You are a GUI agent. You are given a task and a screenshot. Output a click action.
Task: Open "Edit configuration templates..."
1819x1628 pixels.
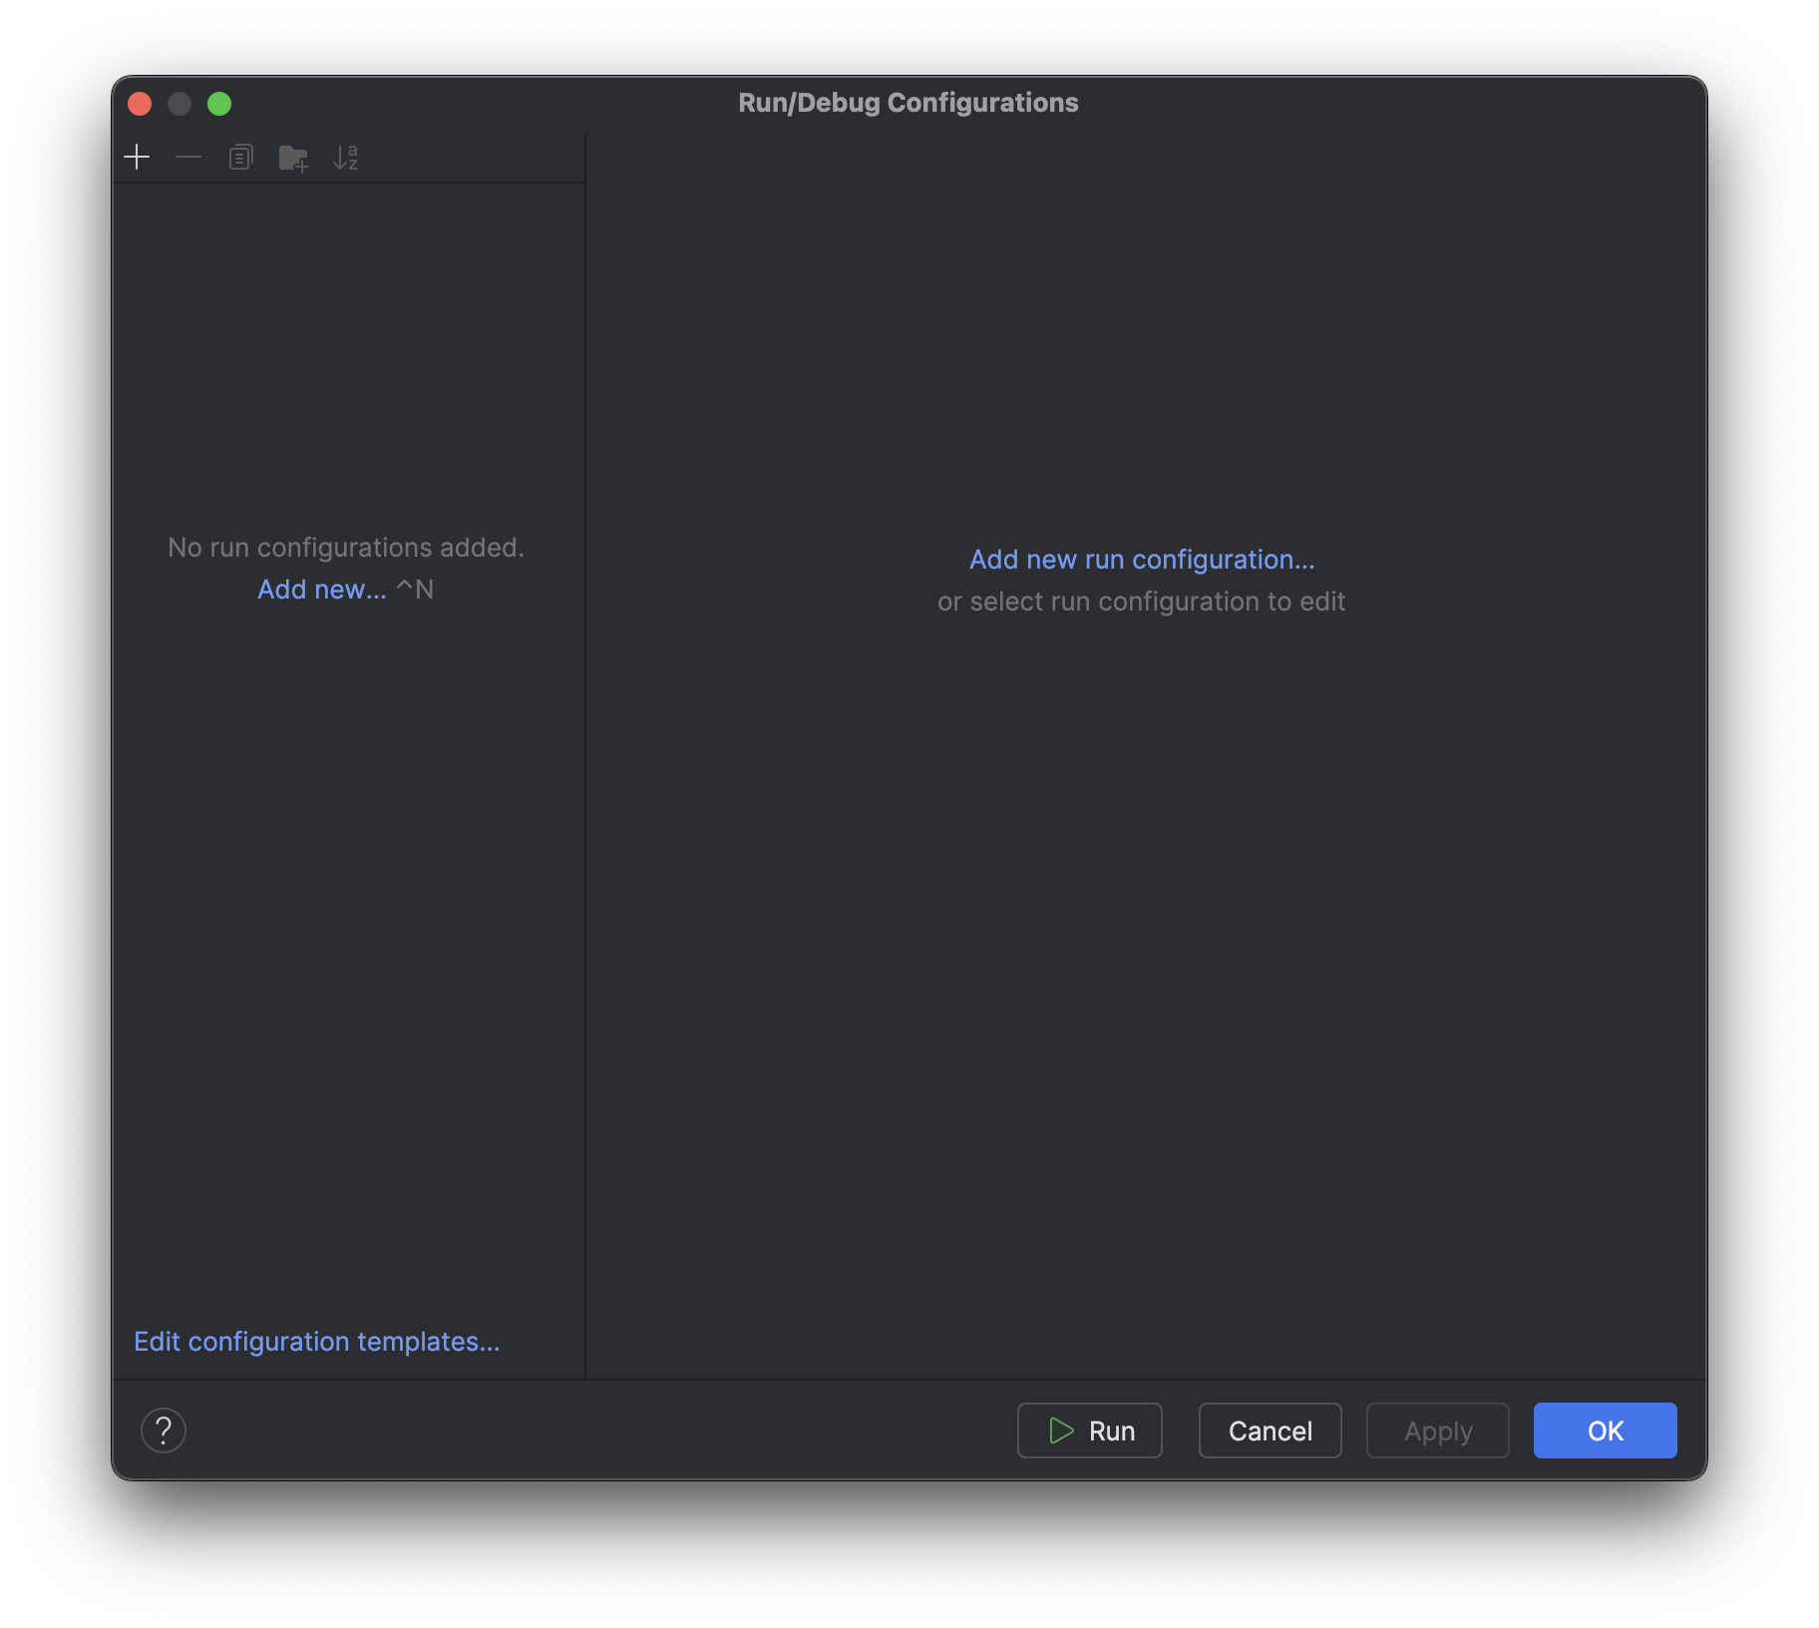pos(317,1341)
